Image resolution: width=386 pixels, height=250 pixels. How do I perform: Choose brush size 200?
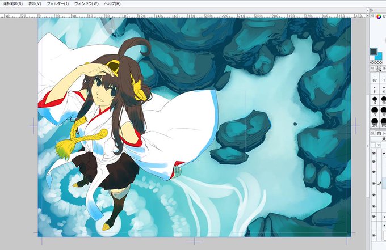tap(375, 122)
